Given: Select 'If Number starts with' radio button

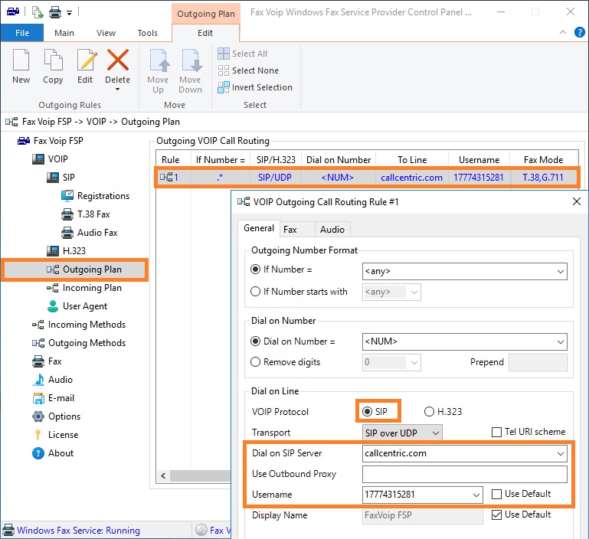Looking at the screenshot, I should point(255,292).
